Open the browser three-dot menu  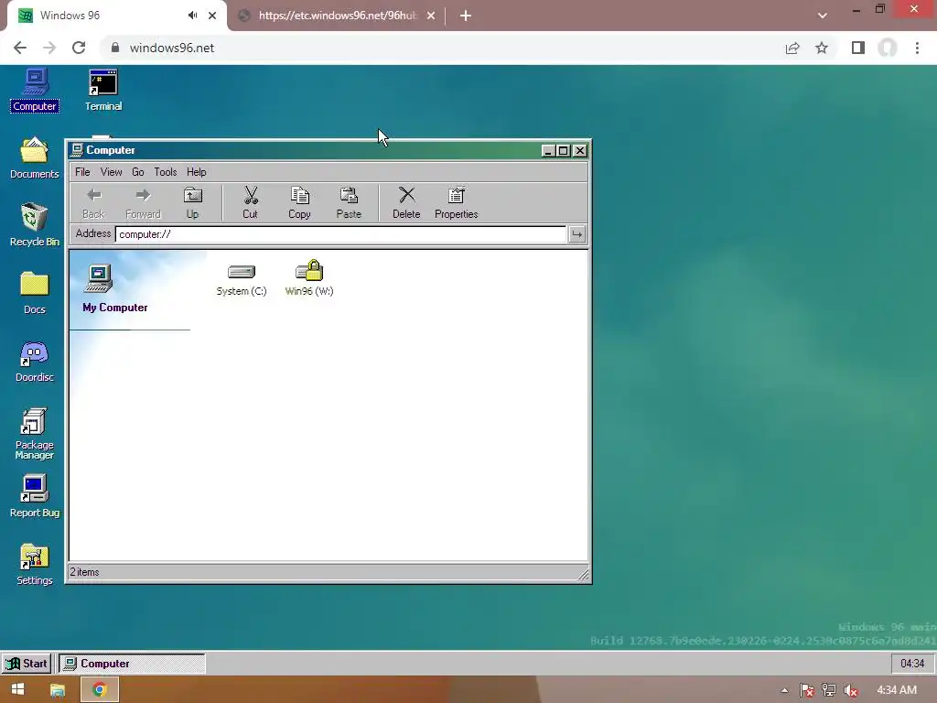[x=917, y=48]
